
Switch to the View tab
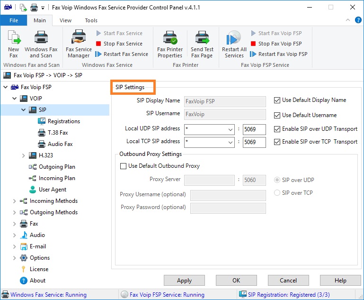click(x=65, y=20)
